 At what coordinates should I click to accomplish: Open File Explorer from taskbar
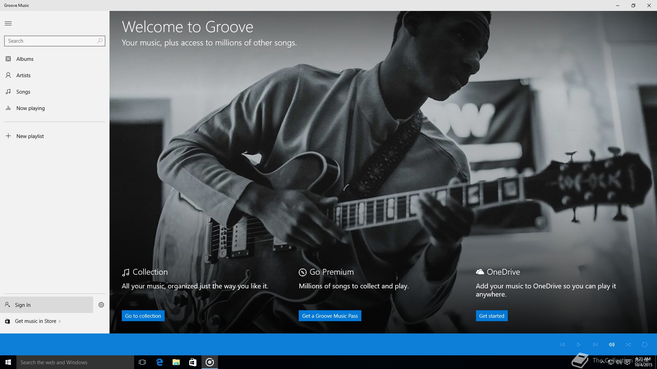[x=176, y=362]
